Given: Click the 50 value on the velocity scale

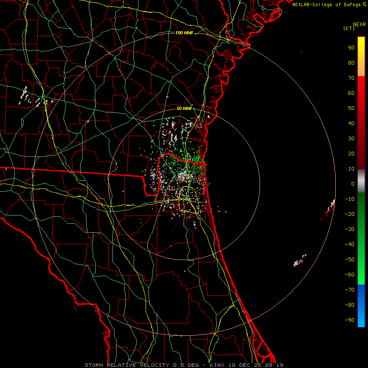Looking at the screenshot, I should (351, 108).
